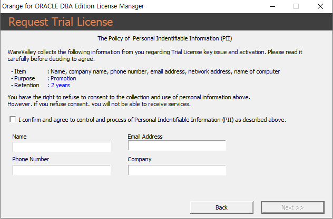Select the blue '2 years' retention text
This screenshot has height=219, width=333.
(60, 85)
